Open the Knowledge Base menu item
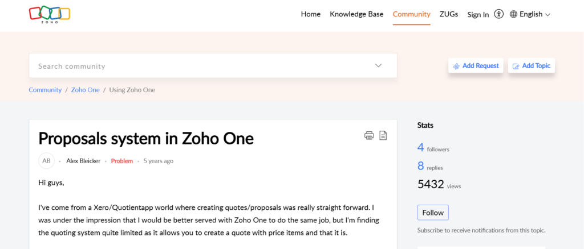The height and width of the screenshot is (249, 584). pos(356,14)
